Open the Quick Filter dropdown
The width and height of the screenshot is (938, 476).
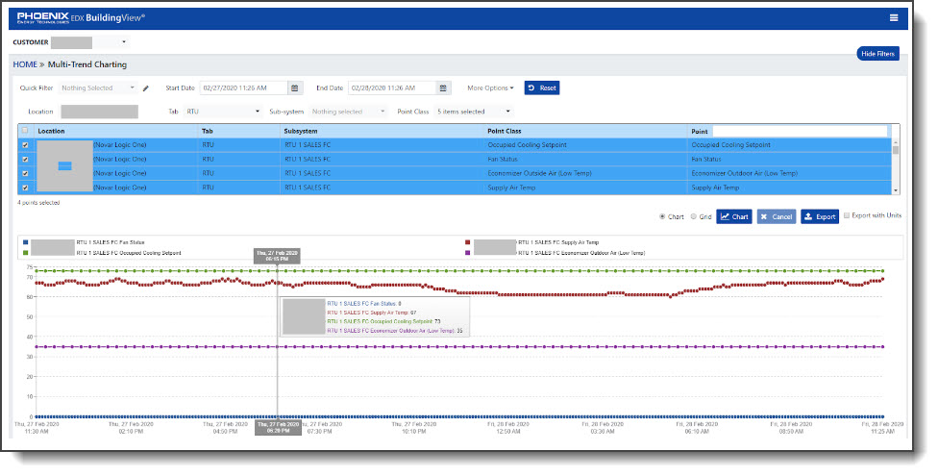pyautogui.click(x=98, y=88)
